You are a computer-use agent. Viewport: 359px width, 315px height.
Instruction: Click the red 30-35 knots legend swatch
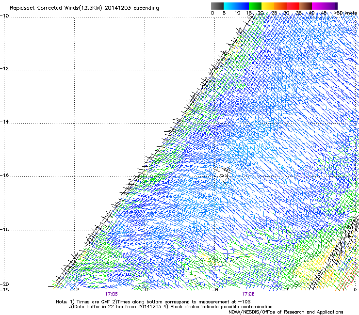(293, 6)
